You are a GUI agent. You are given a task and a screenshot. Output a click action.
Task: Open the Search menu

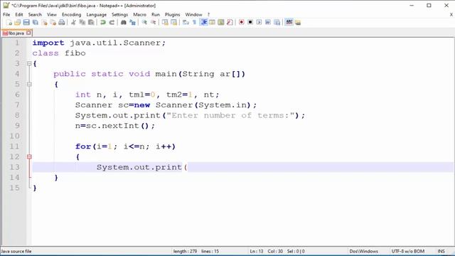click(35, 14)
